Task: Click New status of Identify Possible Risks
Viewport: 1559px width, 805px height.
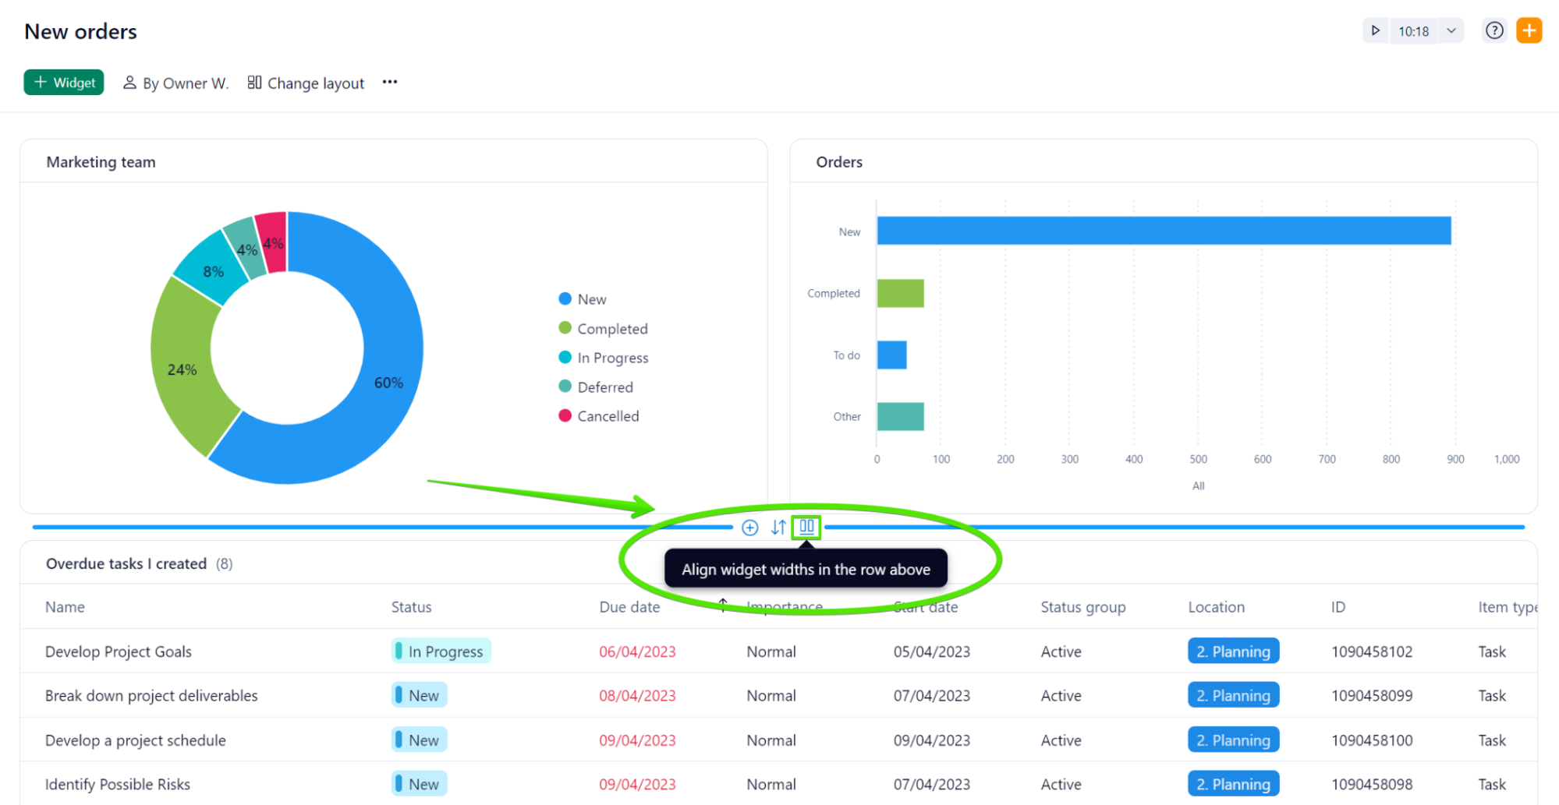Action: [419, 784]
